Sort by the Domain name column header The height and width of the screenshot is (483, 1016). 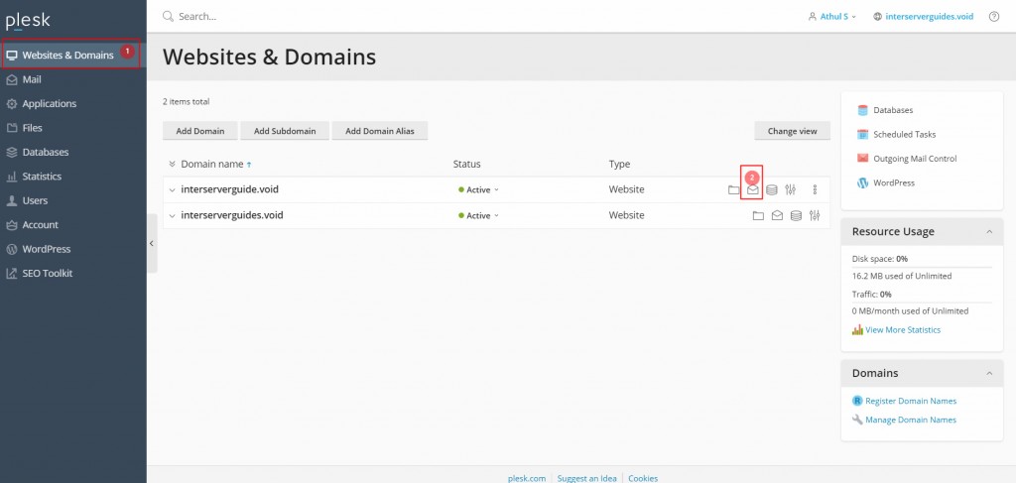click(x=211, y=164)
